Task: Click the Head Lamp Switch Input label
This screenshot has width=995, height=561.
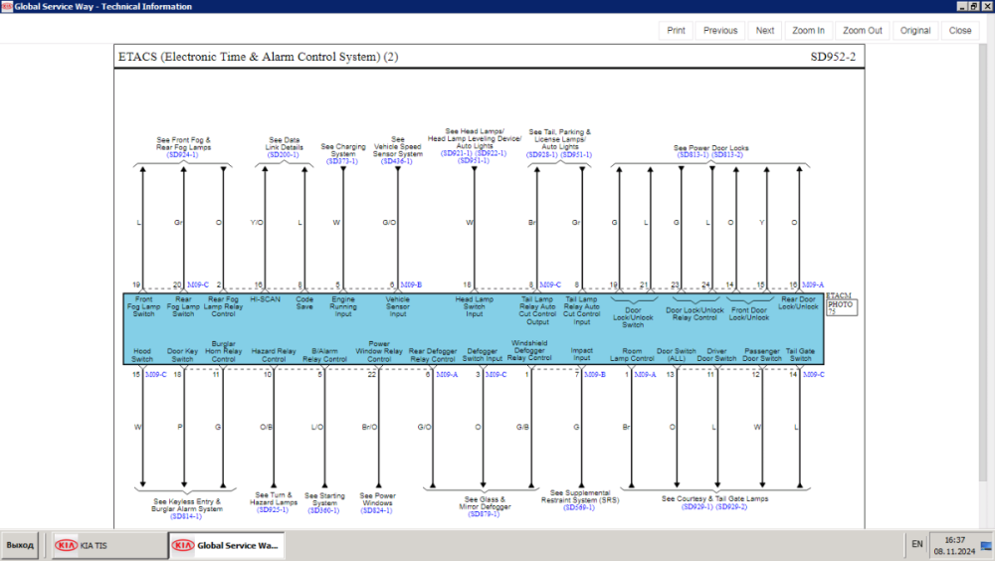Action: pos(474,306)
